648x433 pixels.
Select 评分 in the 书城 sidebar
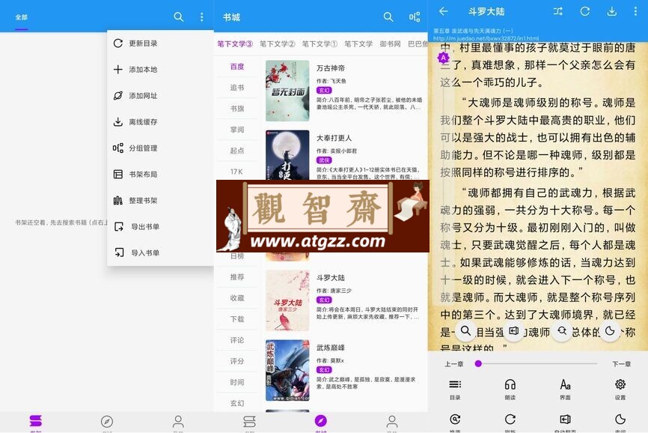coord(237,361)
